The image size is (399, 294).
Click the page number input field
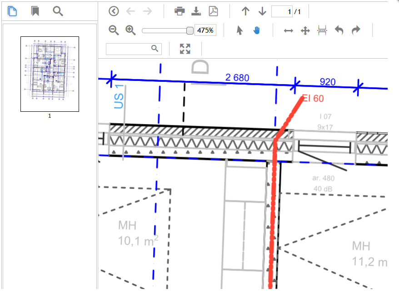coord(282,11)
